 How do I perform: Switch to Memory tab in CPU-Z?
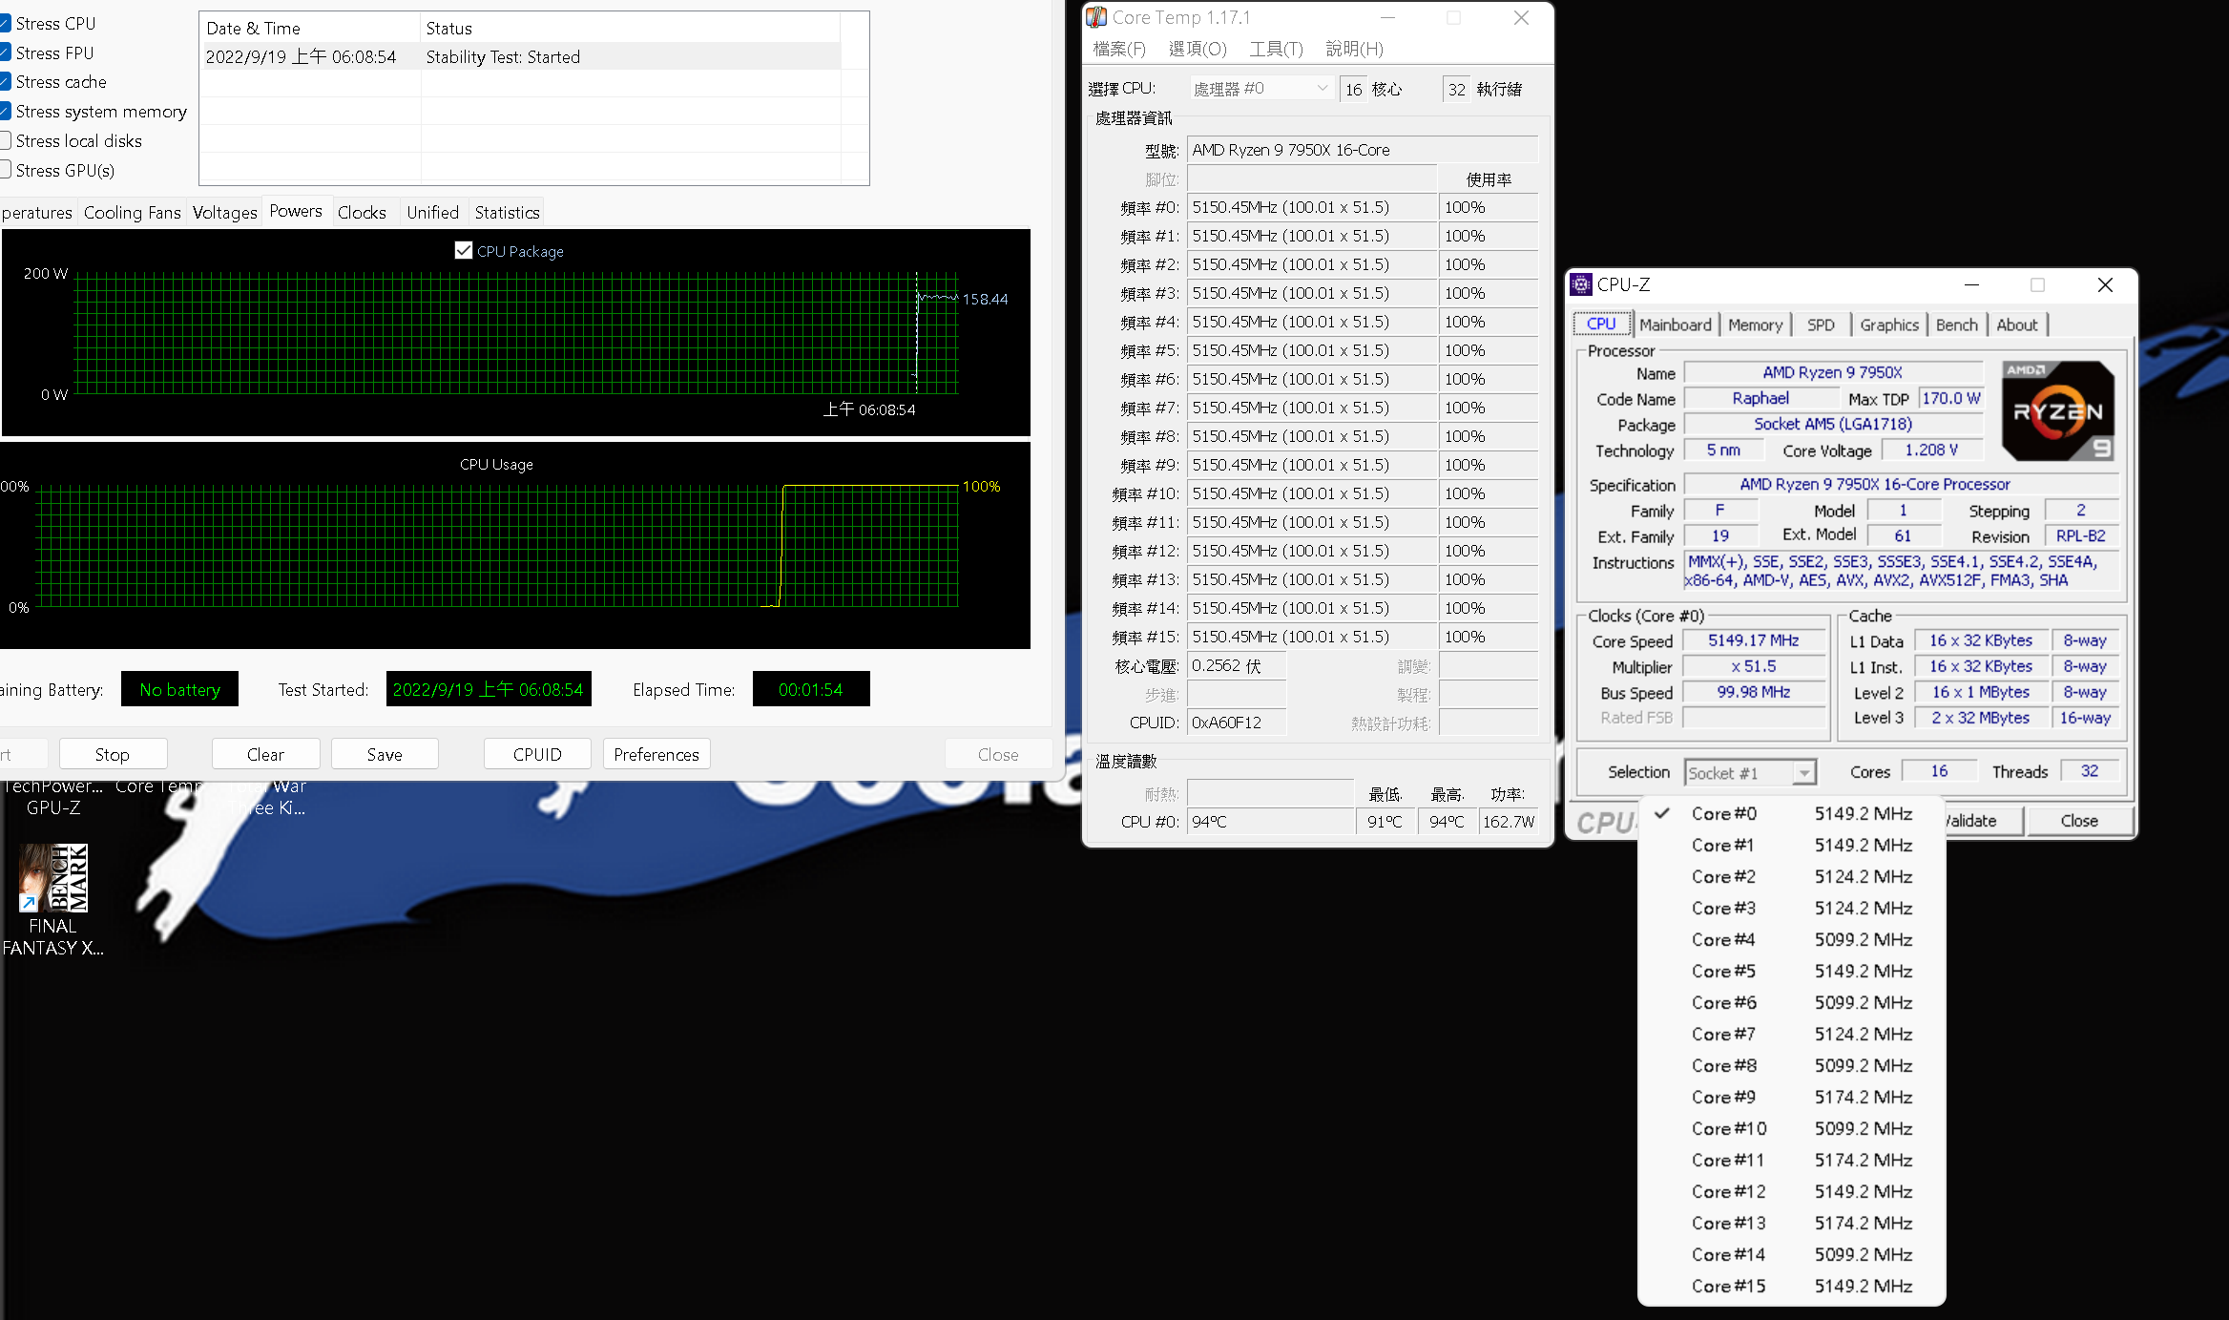(1755, 325)
